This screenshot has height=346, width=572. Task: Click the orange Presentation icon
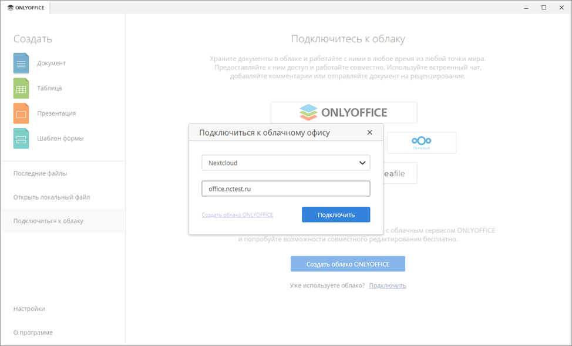(21, 113)
